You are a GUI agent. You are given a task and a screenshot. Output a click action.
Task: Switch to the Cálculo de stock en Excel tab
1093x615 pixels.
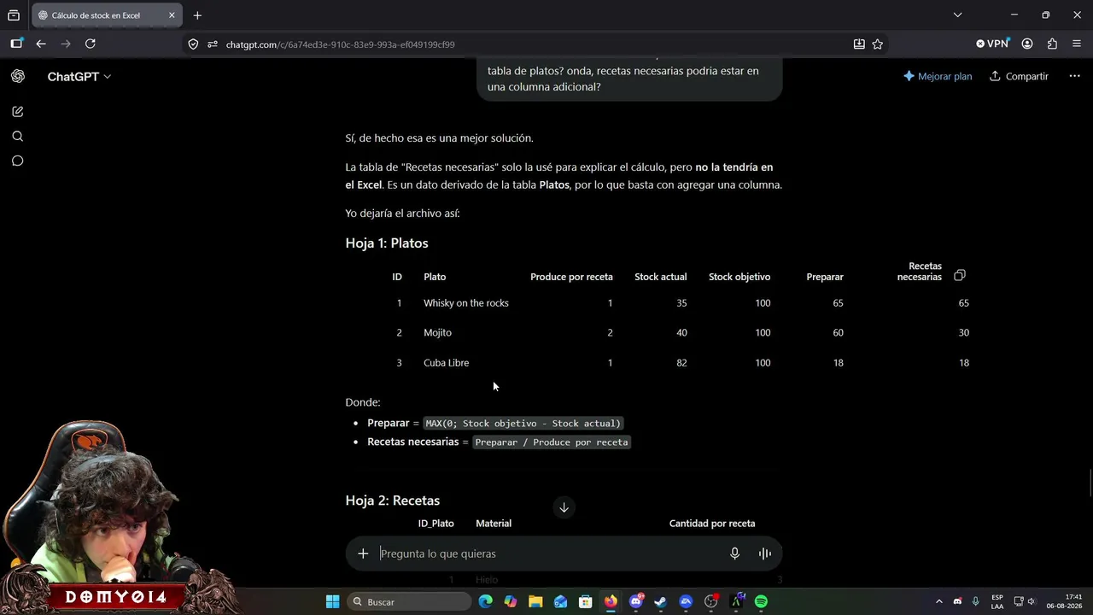106,15
